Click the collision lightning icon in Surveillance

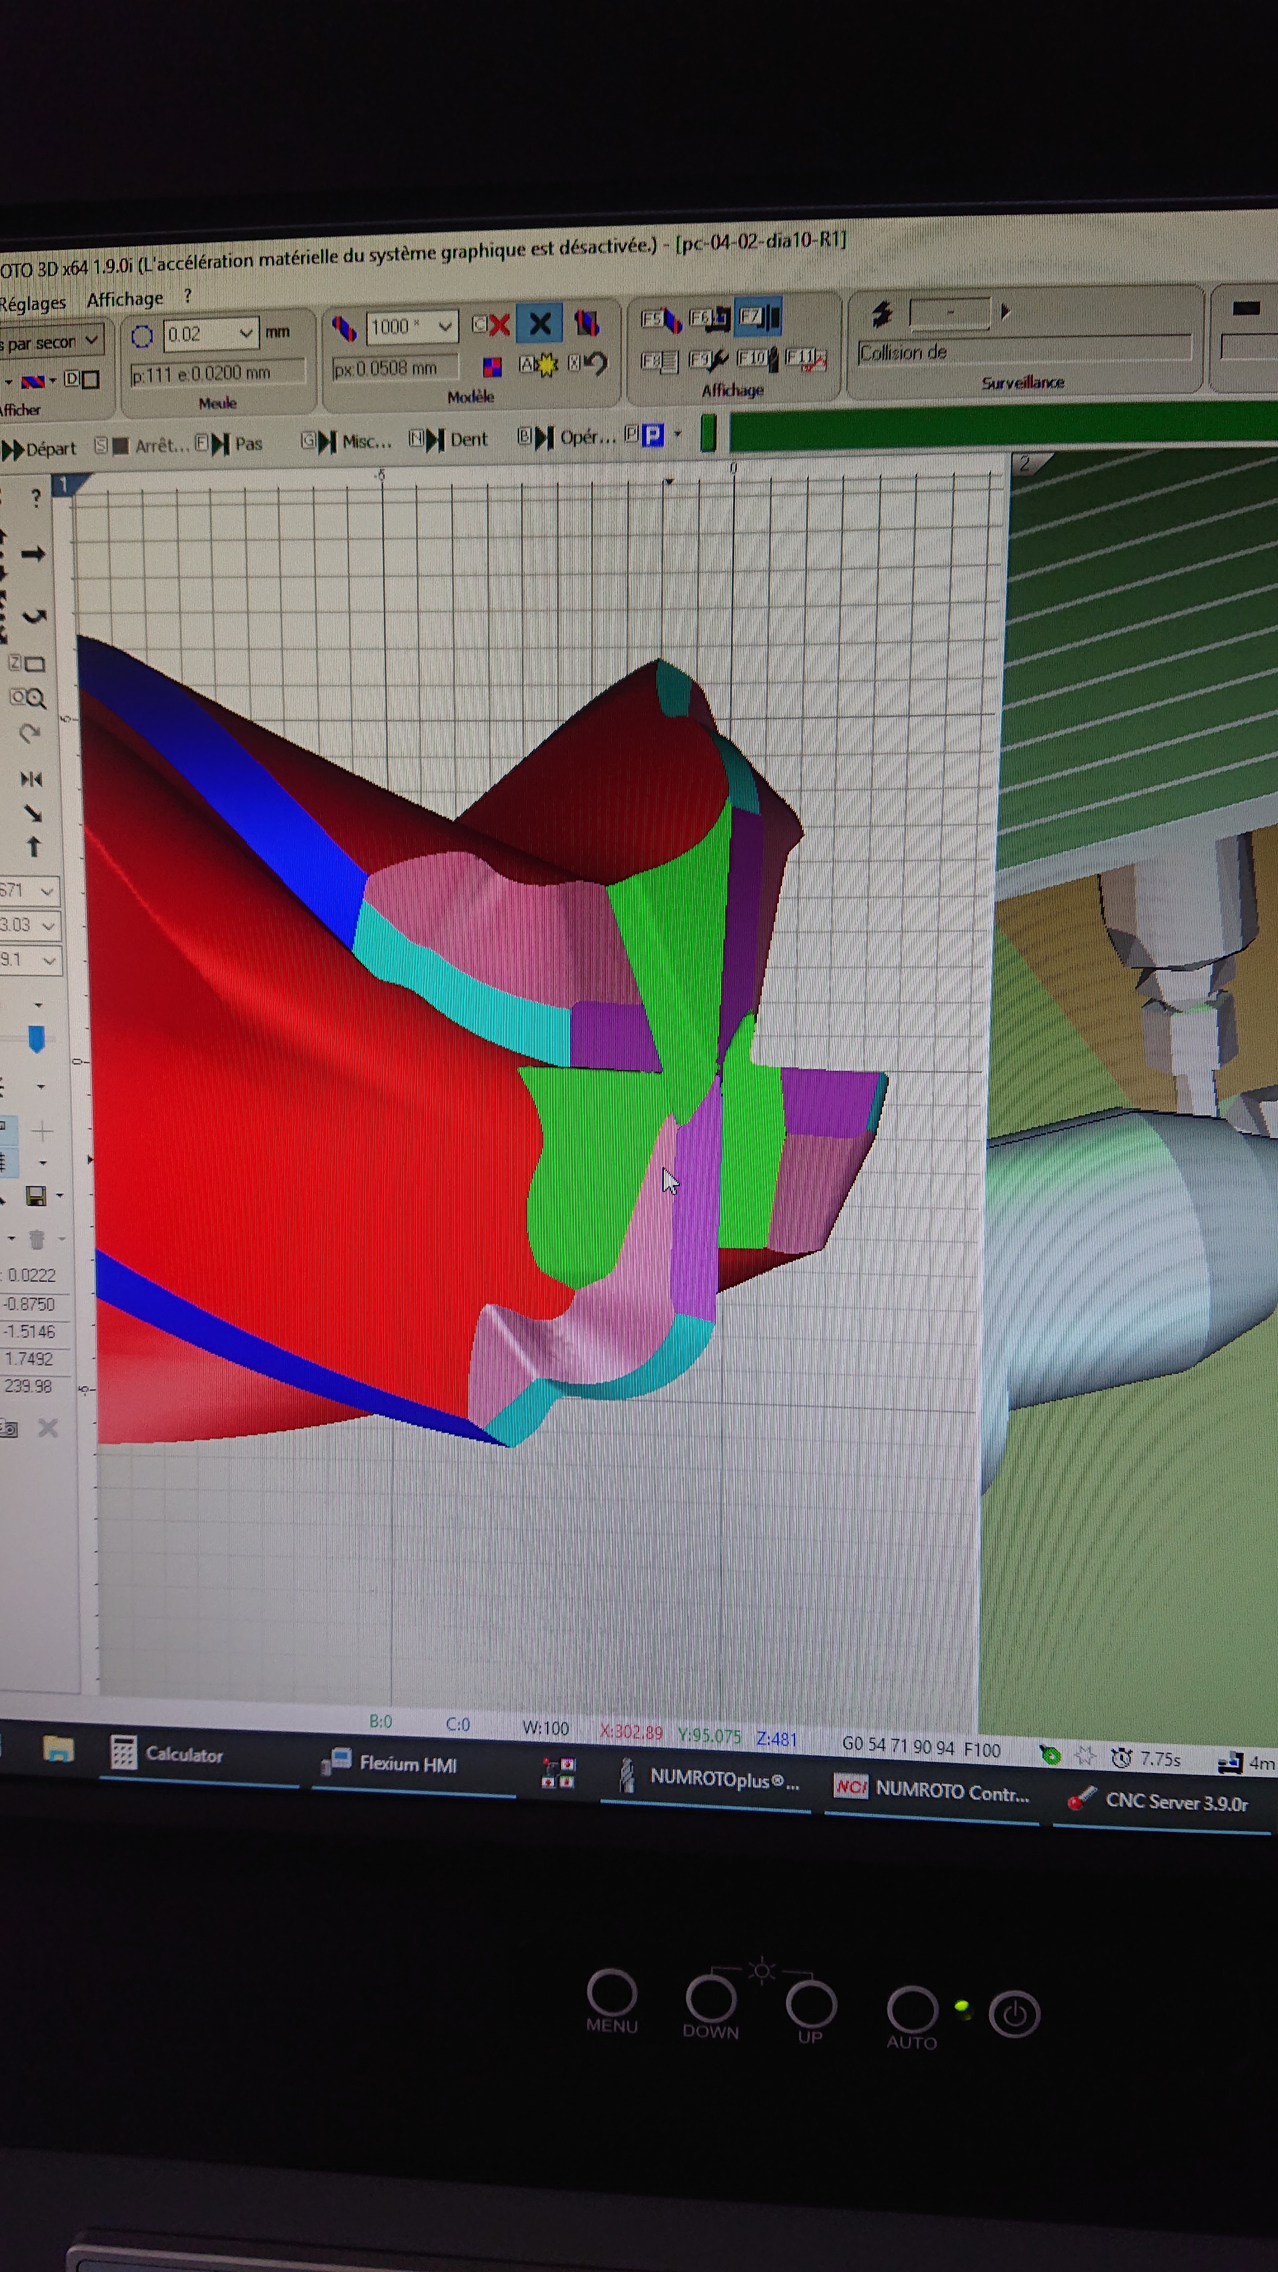(882, 313)
